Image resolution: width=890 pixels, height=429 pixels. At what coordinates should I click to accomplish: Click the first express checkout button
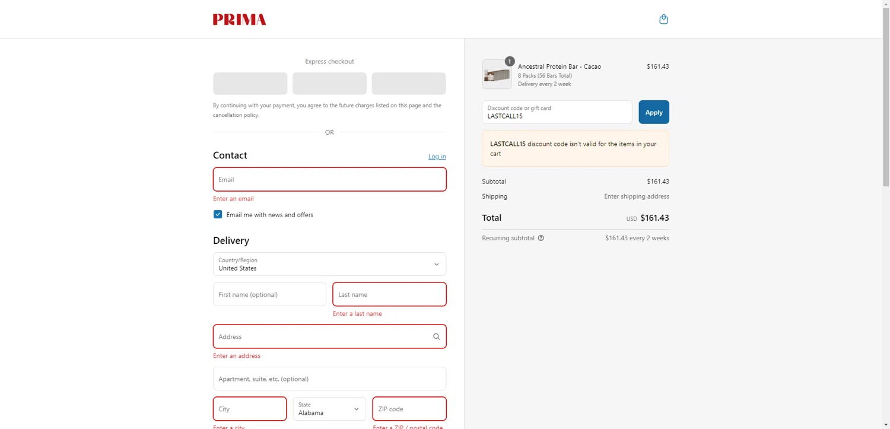[250, 84]
